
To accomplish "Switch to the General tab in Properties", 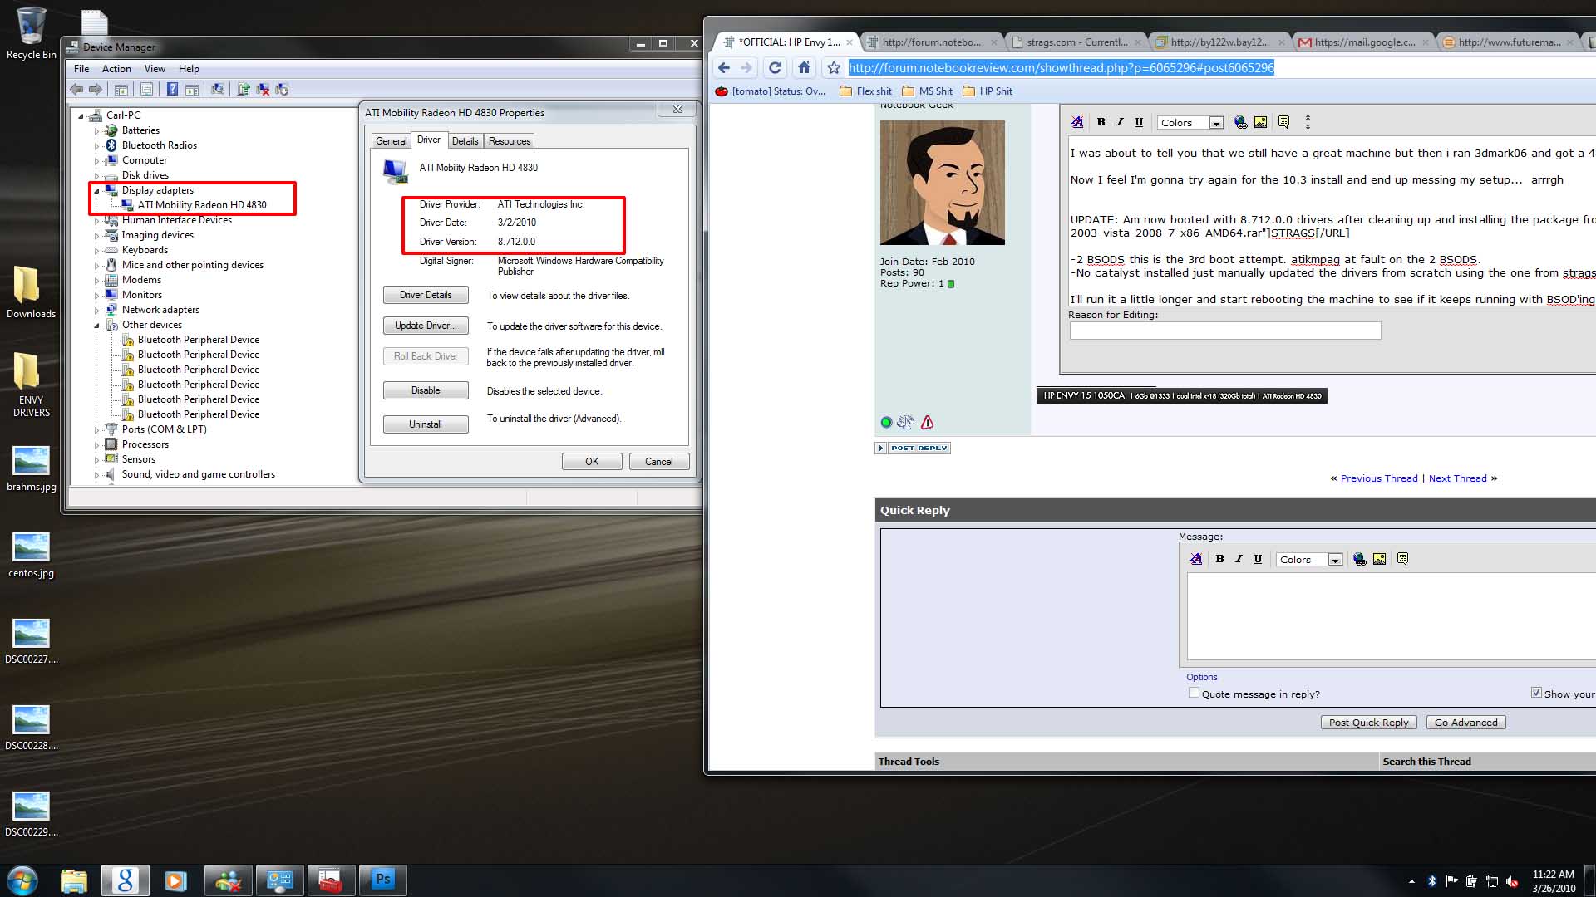I will coord(391,141).
